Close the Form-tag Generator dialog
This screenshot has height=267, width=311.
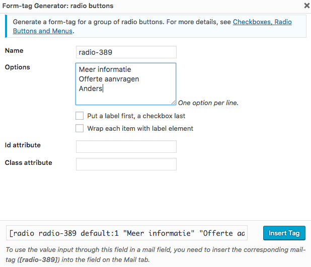coord(306,6)
